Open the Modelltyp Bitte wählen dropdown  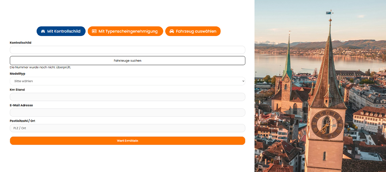click(128, 81)
